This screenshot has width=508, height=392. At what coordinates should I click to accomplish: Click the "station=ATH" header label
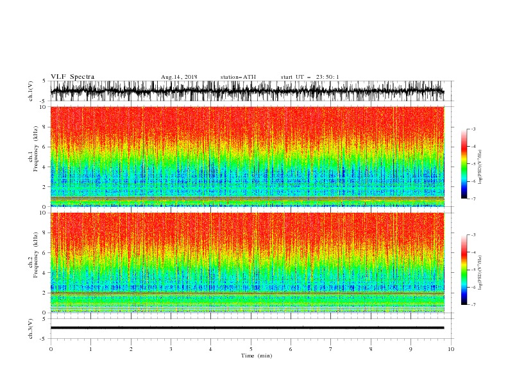click(x=238, y=77)
